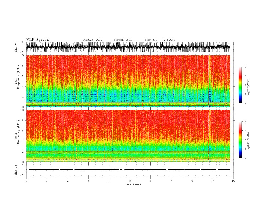Click the time axis tick label '9'
The height and width of the screenshot is (203, 263).
(213, 181)
